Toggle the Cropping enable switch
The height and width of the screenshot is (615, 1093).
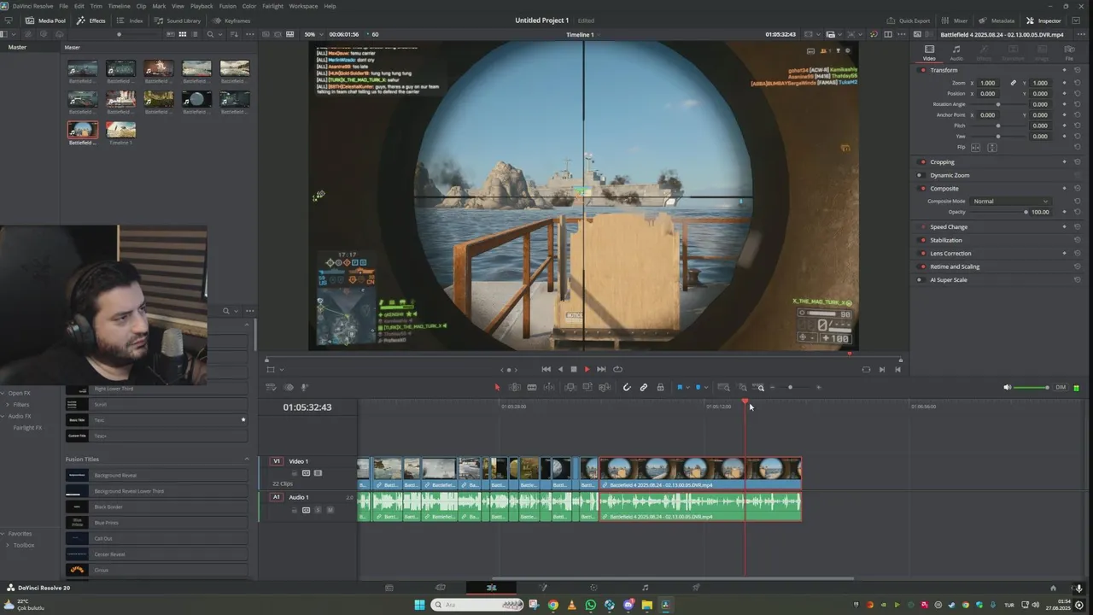(922, 161)
